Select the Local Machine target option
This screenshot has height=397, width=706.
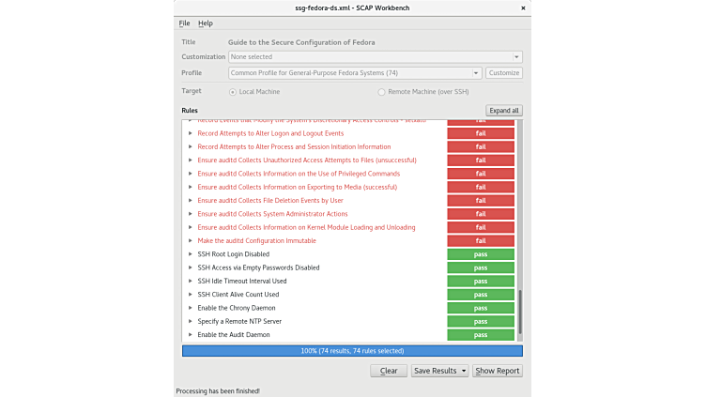pos(233,92)
